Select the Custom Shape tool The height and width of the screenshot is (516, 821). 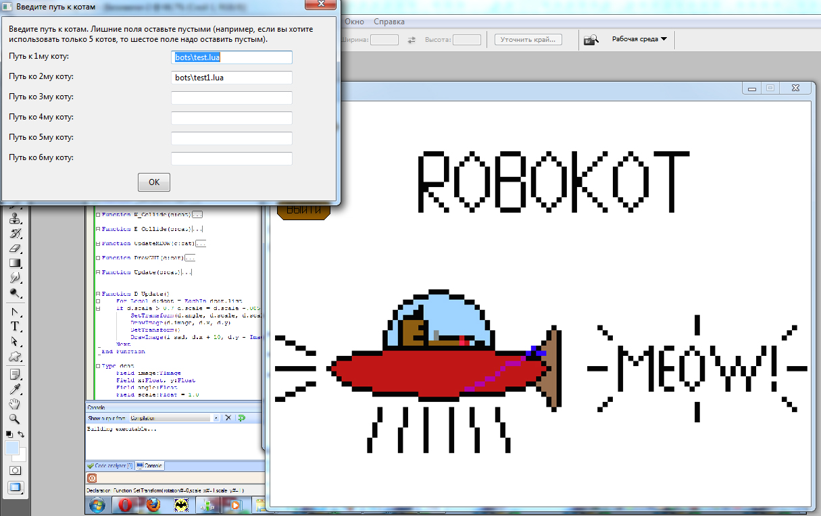(15, 357)
